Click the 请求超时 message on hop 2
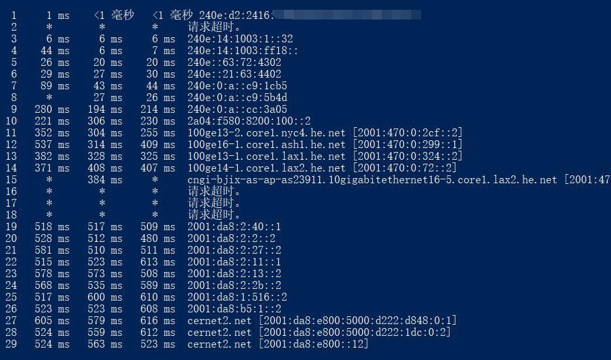Image resolution: width=611 pixels, height=360 pixels. [x=215, y=27]
